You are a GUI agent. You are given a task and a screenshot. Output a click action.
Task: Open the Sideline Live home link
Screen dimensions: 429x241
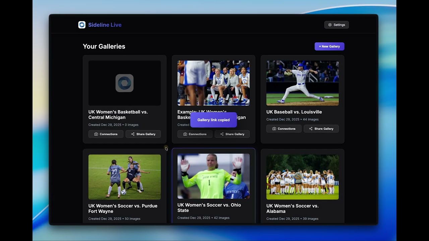tap(100, 25)
